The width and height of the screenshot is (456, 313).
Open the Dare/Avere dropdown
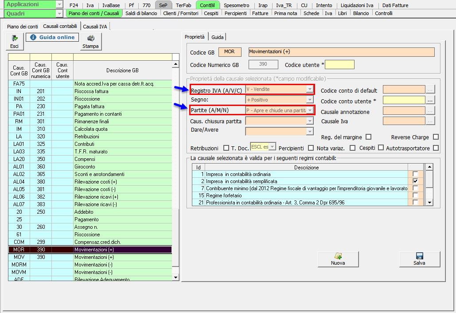pyautogui.click(x=310, y=132)
